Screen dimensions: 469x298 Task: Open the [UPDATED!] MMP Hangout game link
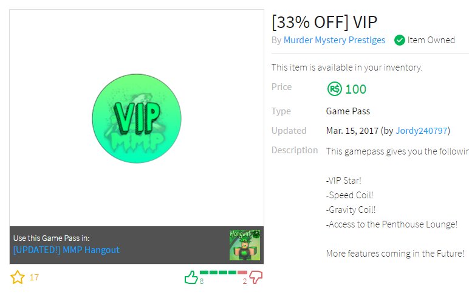pos(66,250)
